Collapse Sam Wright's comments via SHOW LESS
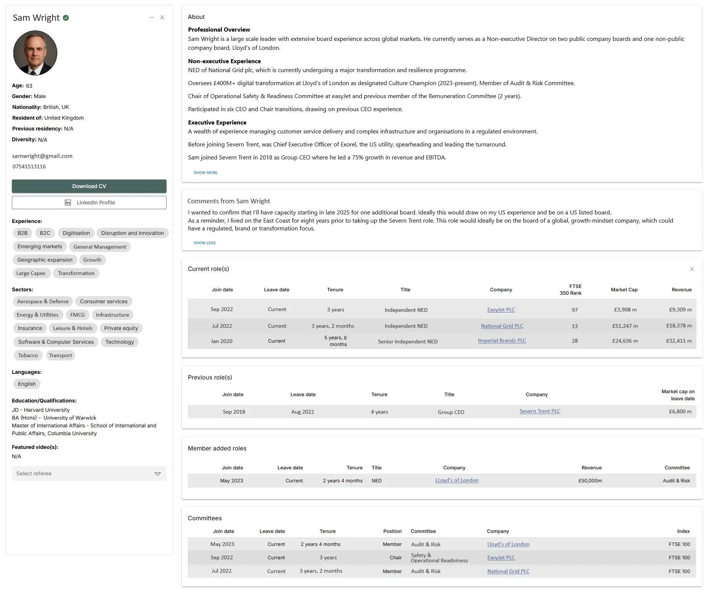Screen dimensions: 707x592 (204, 243)
